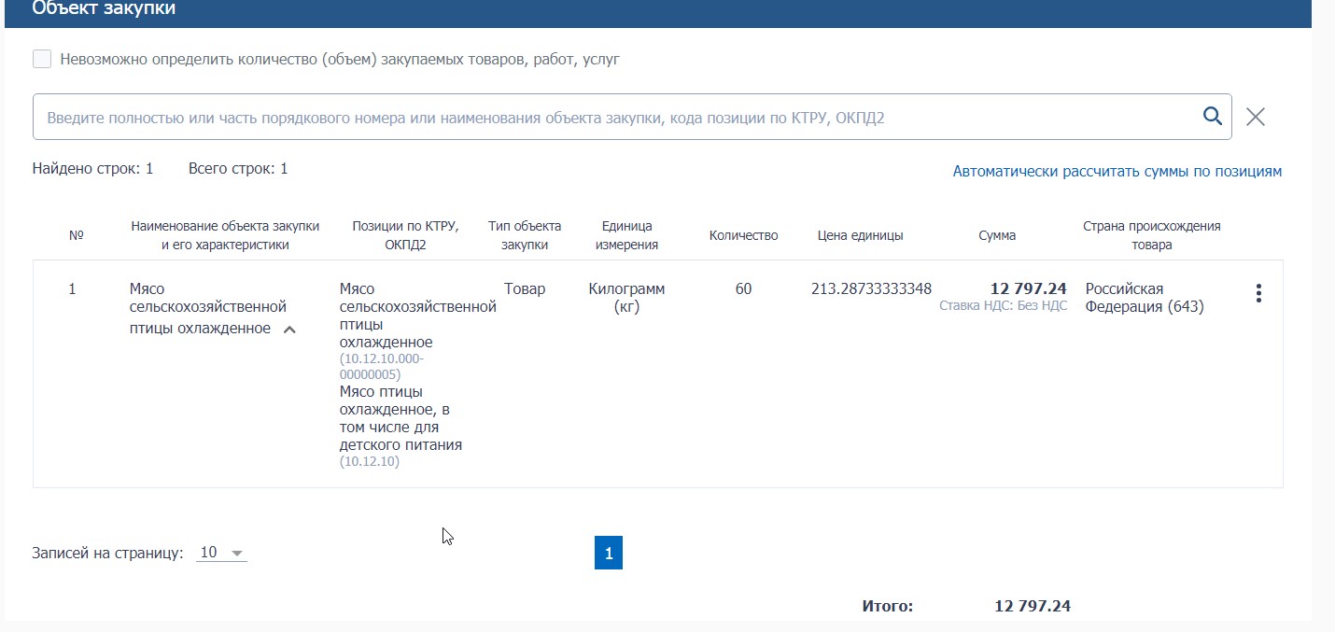1335x632 pixels.
Task: Click 'Российская Федерация (643)' country cell
Action: [1145, 298]
